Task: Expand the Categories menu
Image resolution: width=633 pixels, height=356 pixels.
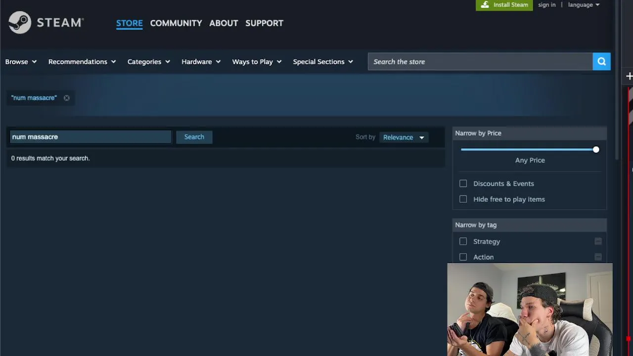Action: (x=149, y=62)
